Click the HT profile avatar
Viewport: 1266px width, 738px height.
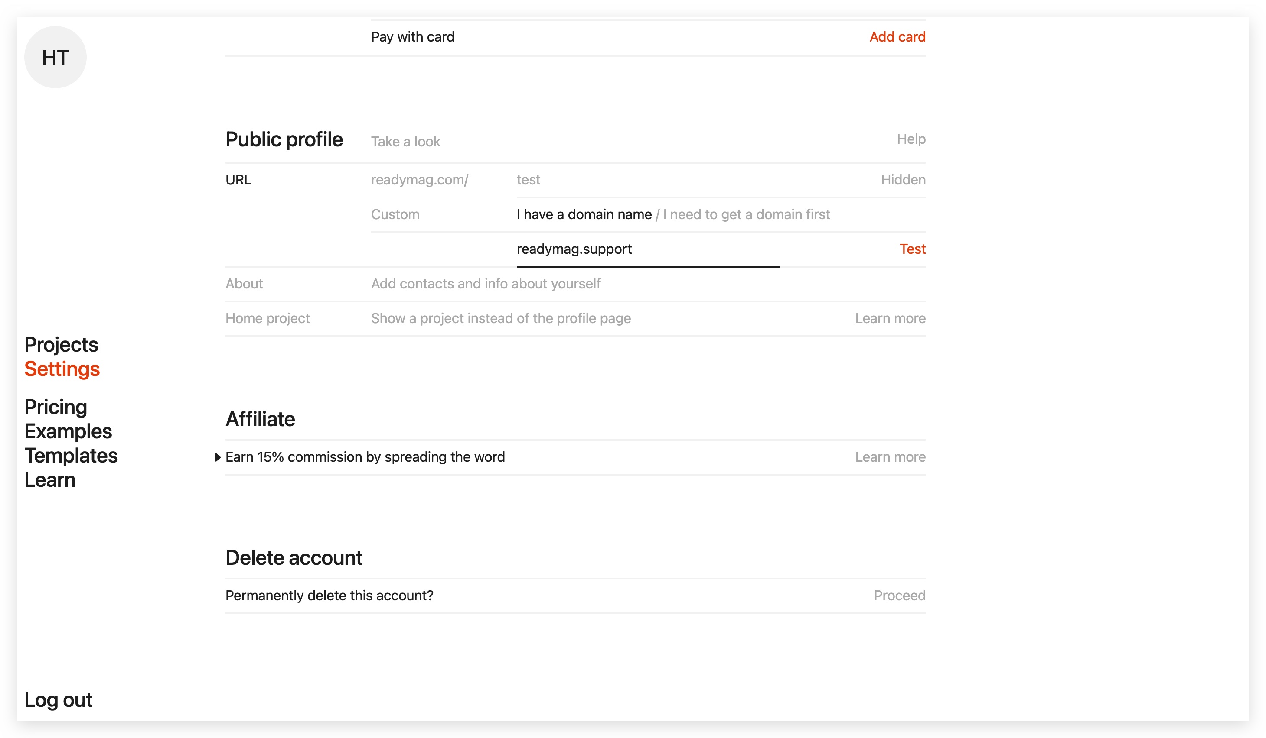coord(55,57)
